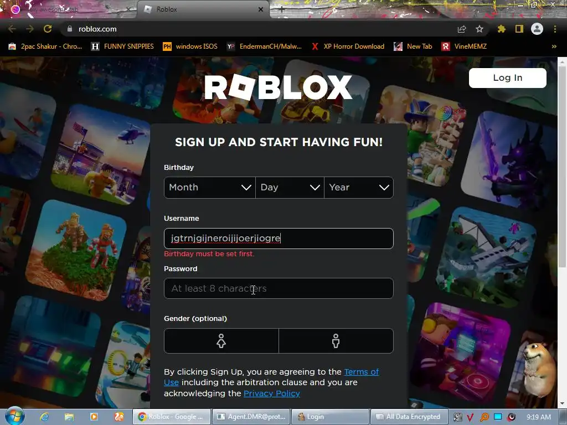Open the New Tab bookmark

[x=413, y=46]
